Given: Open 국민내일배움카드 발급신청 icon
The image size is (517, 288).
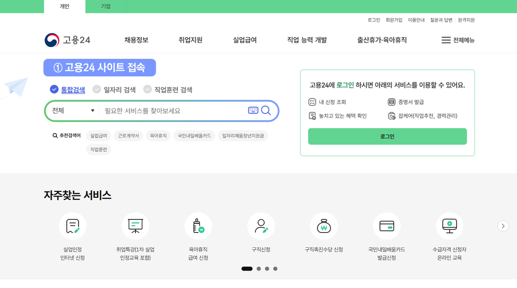Looking at the screenshot, I should [387, 226].
